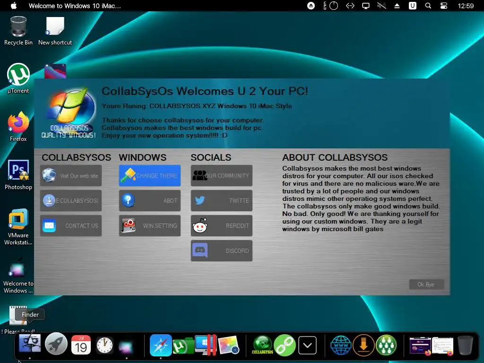Open the COLLABSYSOS green globe in the dock
This screenshot has width=484, height=363.
click(263, 345)
